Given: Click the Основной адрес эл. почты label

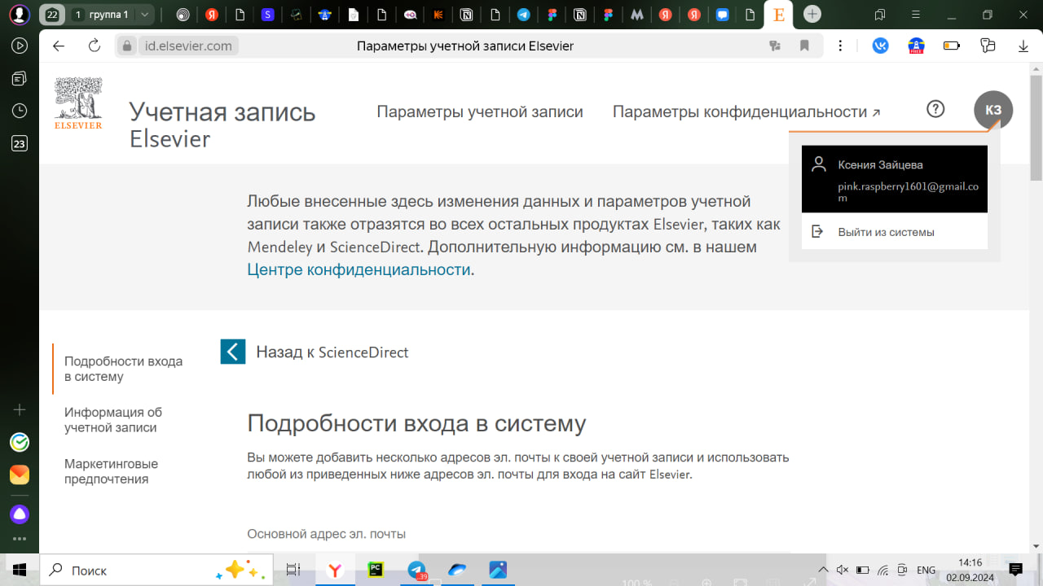Looking at the screenshot, I should coord(326,534).
